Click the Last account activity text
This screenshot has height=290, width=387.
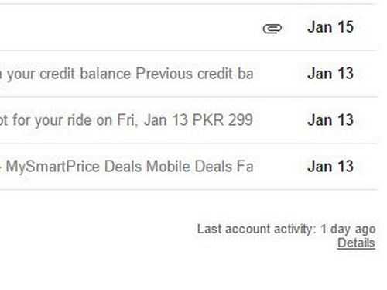[x=257, y=229]
